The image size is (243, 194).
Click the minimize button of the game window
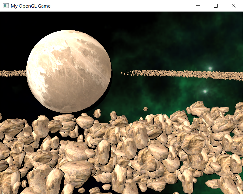point(198,6)
